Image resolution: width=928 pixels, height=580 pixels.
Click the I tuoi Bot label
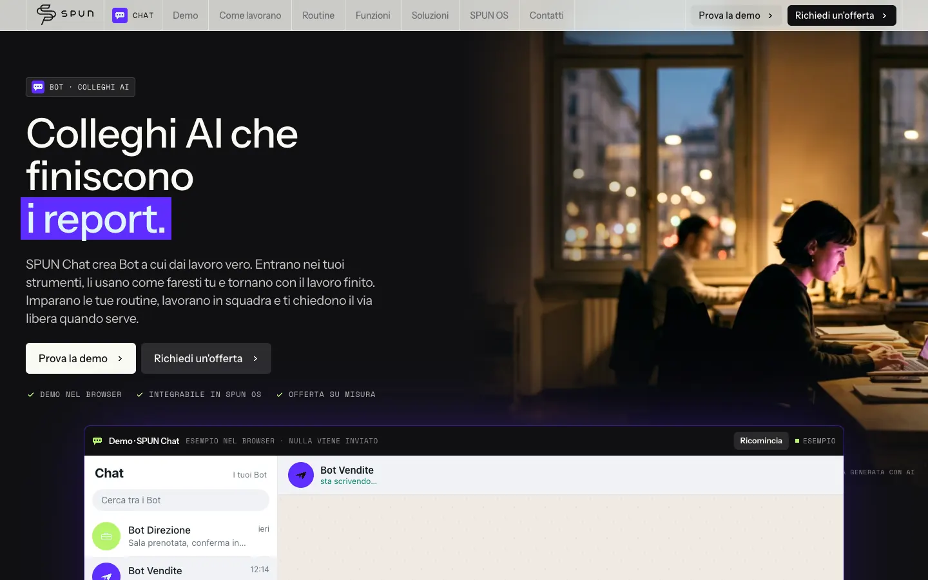(250, 475)
